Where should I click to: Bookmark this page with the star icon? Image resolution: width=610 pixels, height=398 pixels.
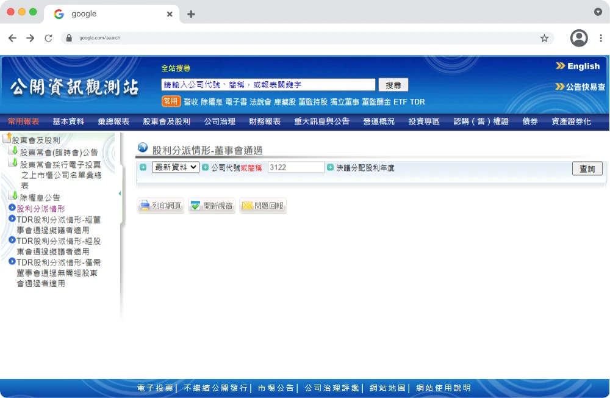pyautogui.click(x=544, y=38)
